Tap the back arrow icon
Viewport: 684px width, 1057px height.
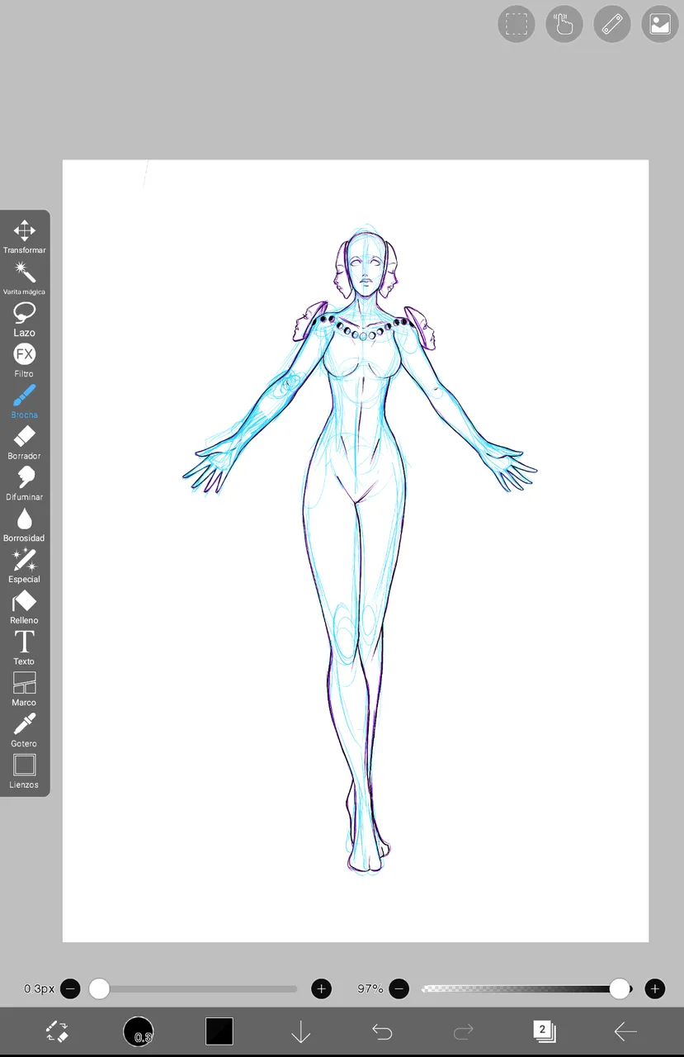pos(625,1031)
